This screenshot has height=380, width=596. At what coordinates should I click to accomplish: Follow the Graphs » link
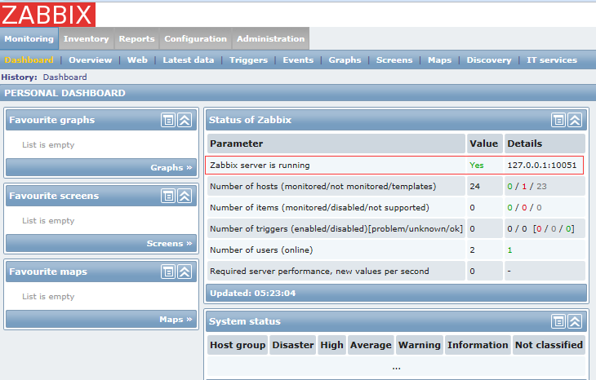click(x=171, y=168)
